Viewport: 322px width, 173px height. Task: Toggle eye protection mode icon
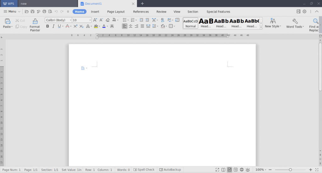click(x=248, y=170)
